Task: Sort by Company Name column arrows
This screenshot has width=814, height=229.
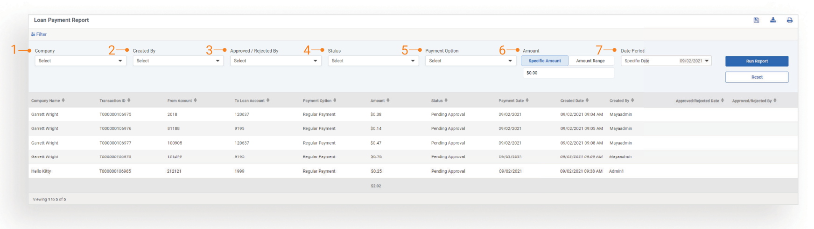Action: pos(63,101)
